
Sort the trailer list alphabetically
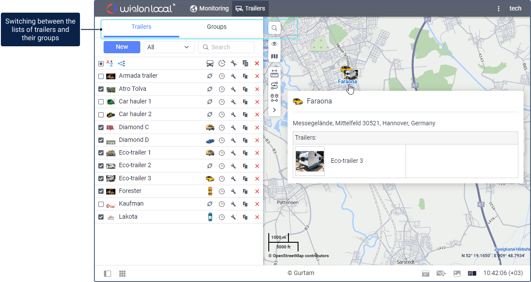pyautogui.click(x=110, y=64)
